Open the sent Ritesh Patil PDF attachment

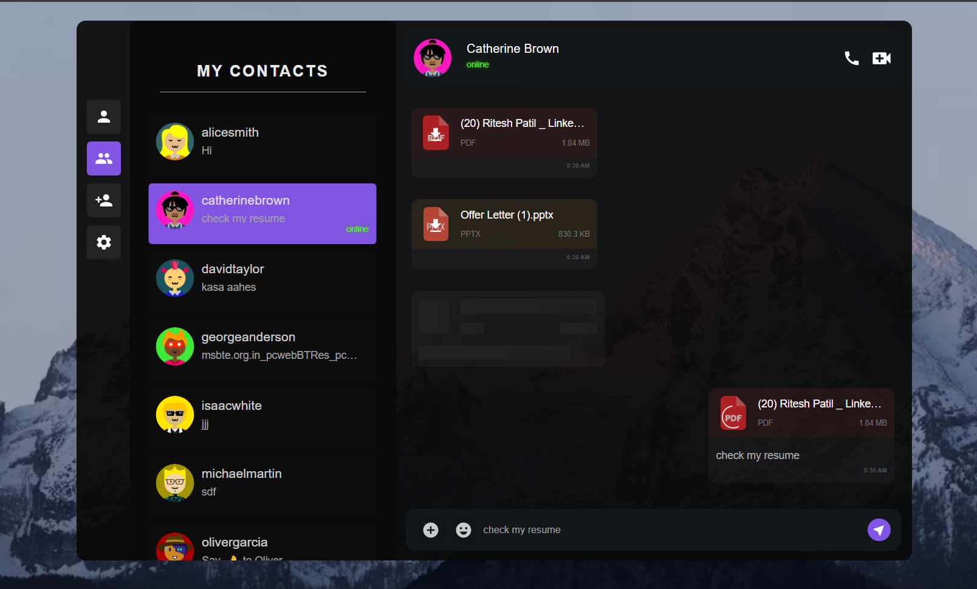point(733,413)
